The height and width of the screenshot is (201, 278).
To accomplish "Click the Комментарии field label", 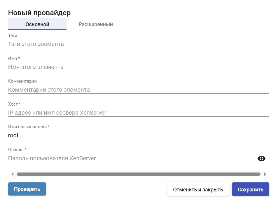I will 22,81.
